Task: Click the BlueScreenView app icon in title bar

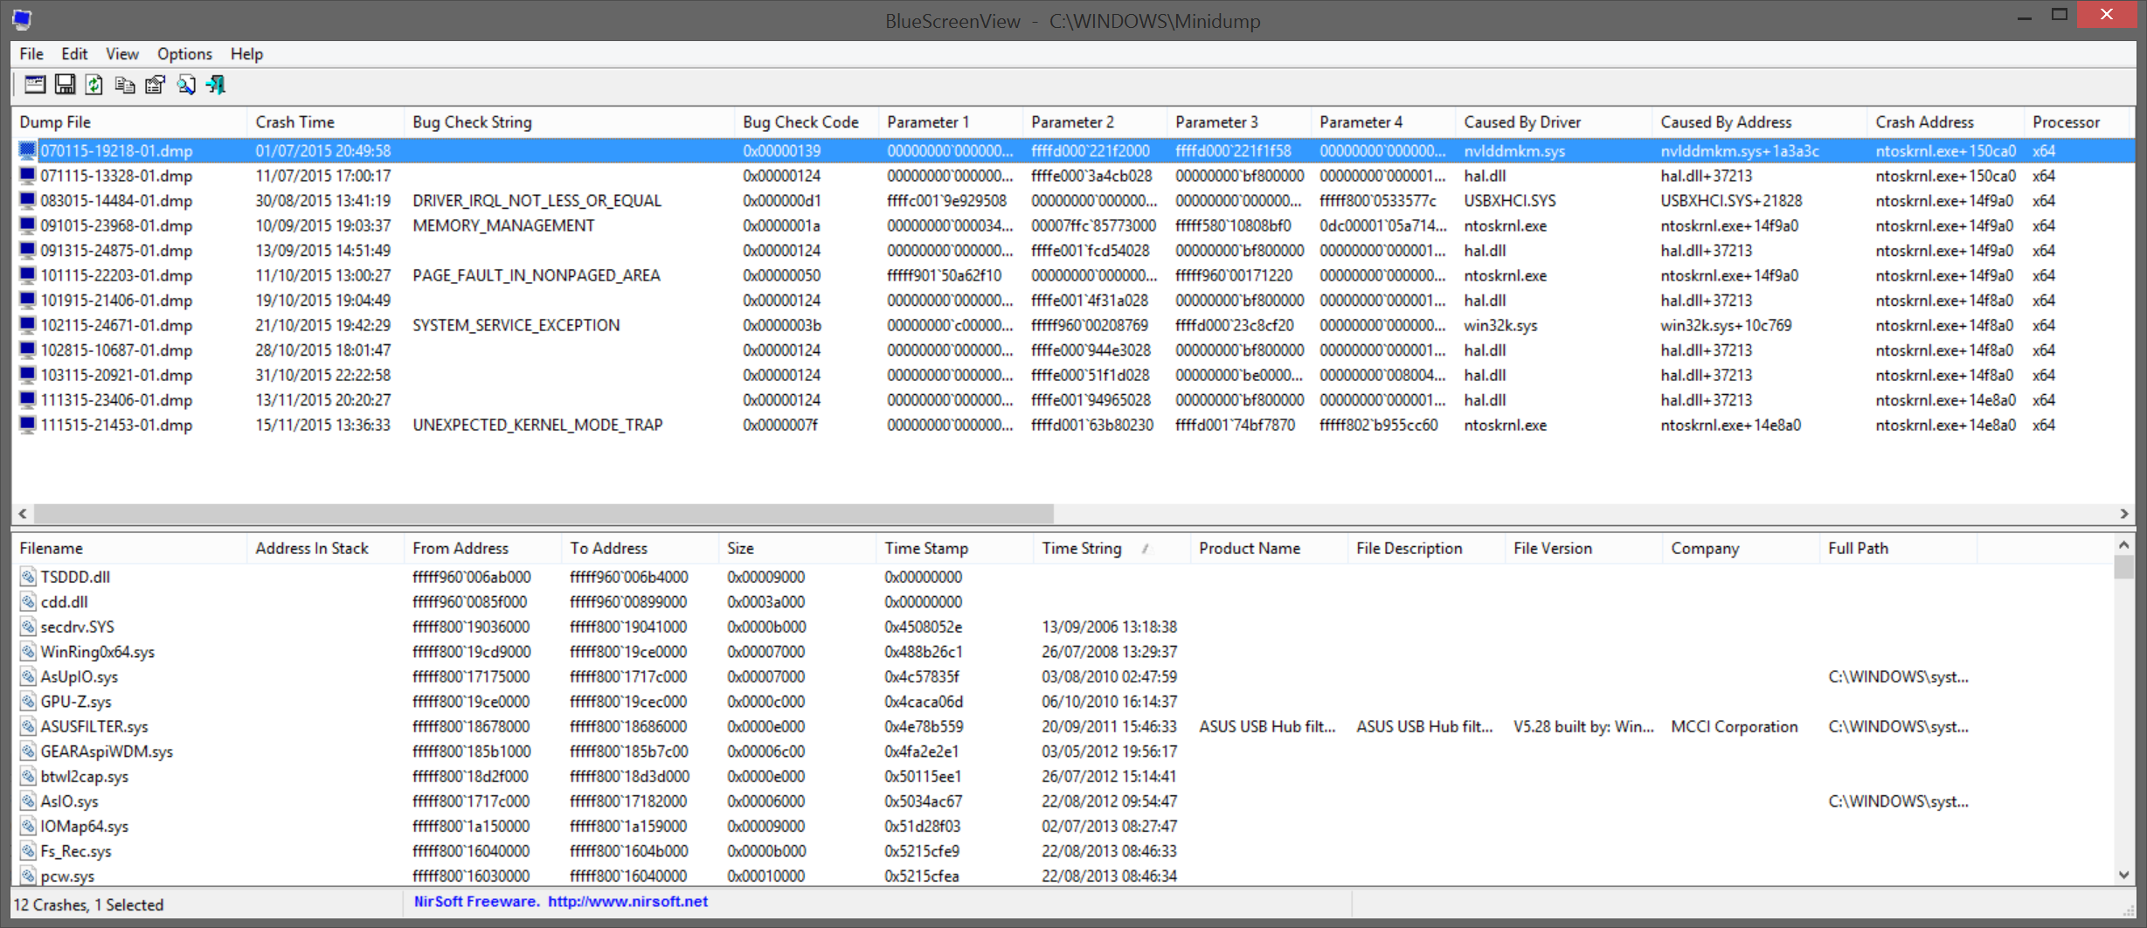Action: [x=23, y=19]
